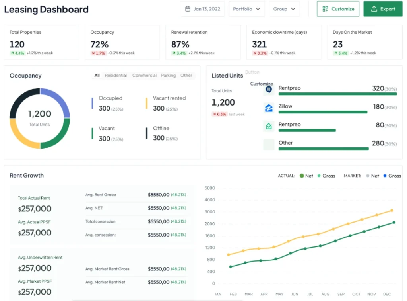Click the Other listing placeholder icon
This screenshot has height=301, width=407.
click(269, 144)
